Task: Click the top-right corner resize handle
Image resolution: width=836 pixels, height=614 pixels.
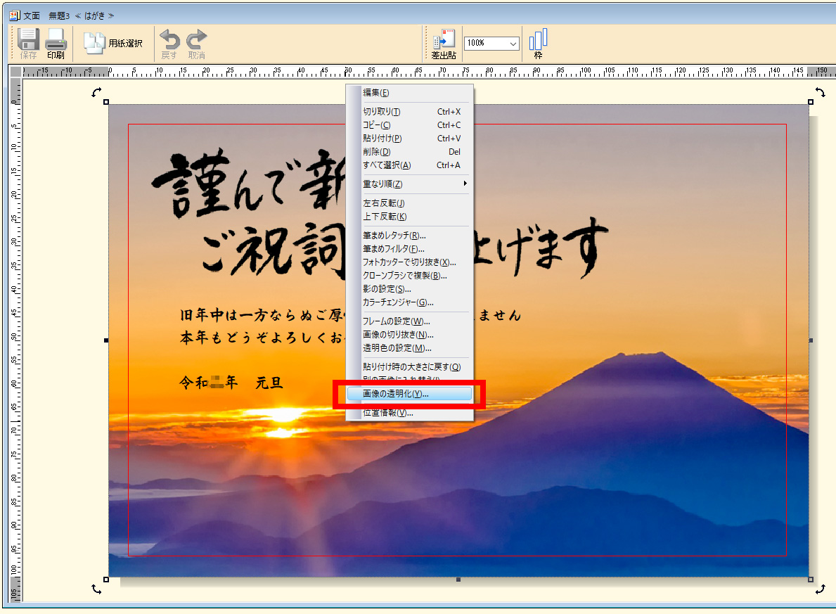Action: pos(811,102)
